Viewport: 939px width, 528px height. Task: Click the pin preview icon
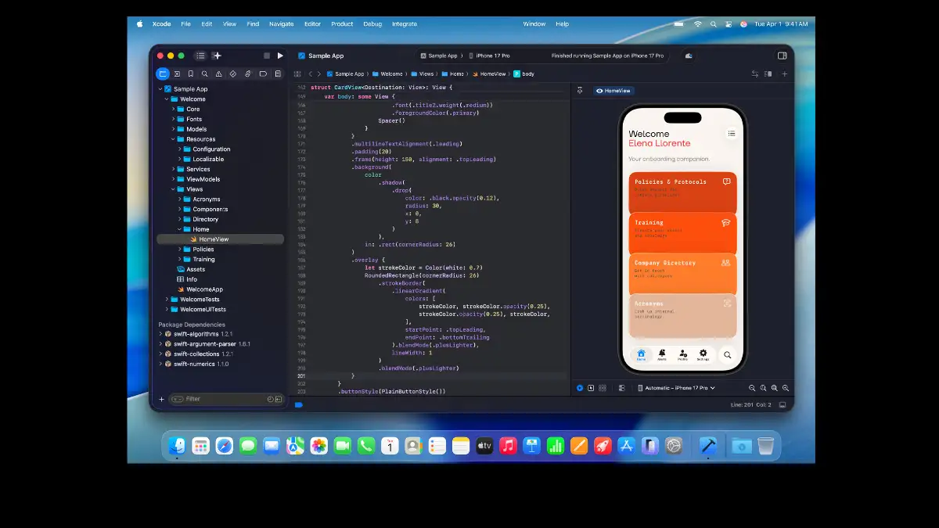[580, 91]
